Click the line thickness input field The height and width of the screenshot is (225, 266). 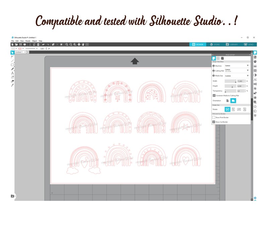click(43, 49)
